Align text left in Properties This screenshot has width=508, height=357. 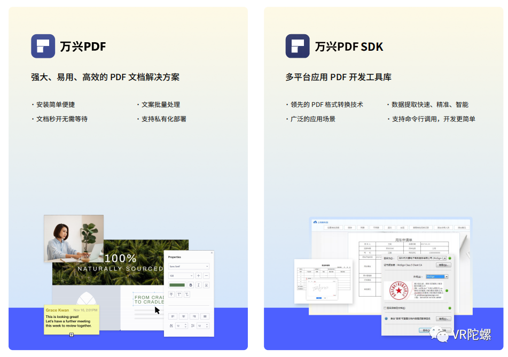pyautogui.click(x=173, y=316)
